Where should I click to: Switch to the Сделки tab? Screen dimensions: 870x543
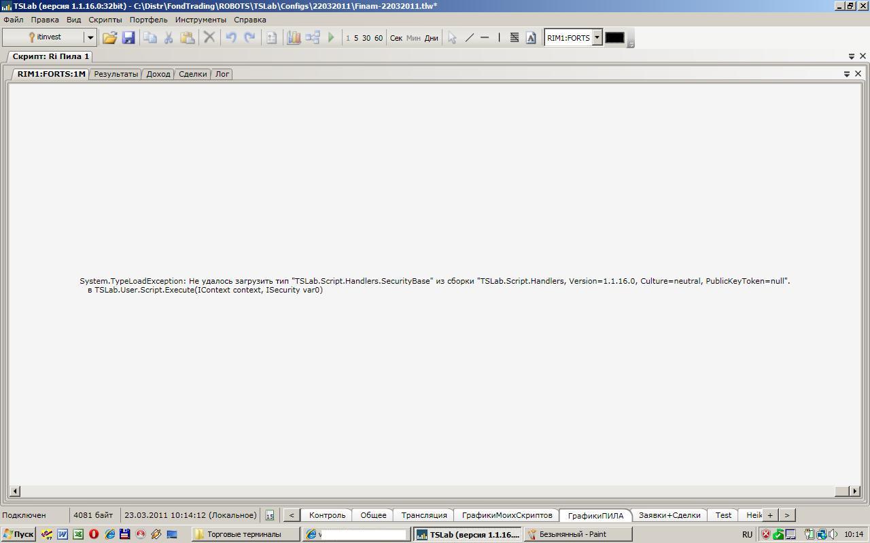point(193,74)
